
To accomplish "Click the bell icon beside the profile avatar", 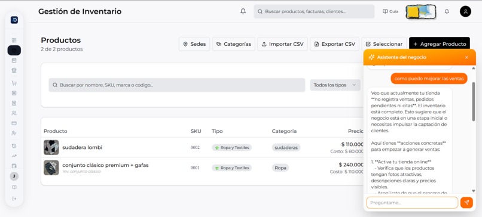I will 447,11.
